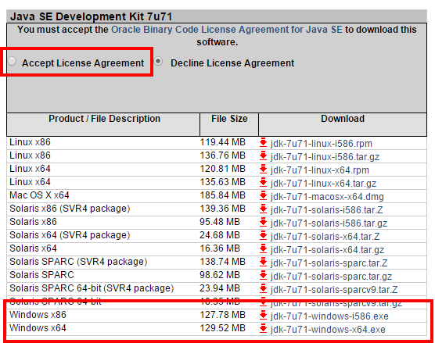This screenshot has height=343, width=435.
Task: Click the 138.74 MB file size cell
Action: click(x=223, y=262)
